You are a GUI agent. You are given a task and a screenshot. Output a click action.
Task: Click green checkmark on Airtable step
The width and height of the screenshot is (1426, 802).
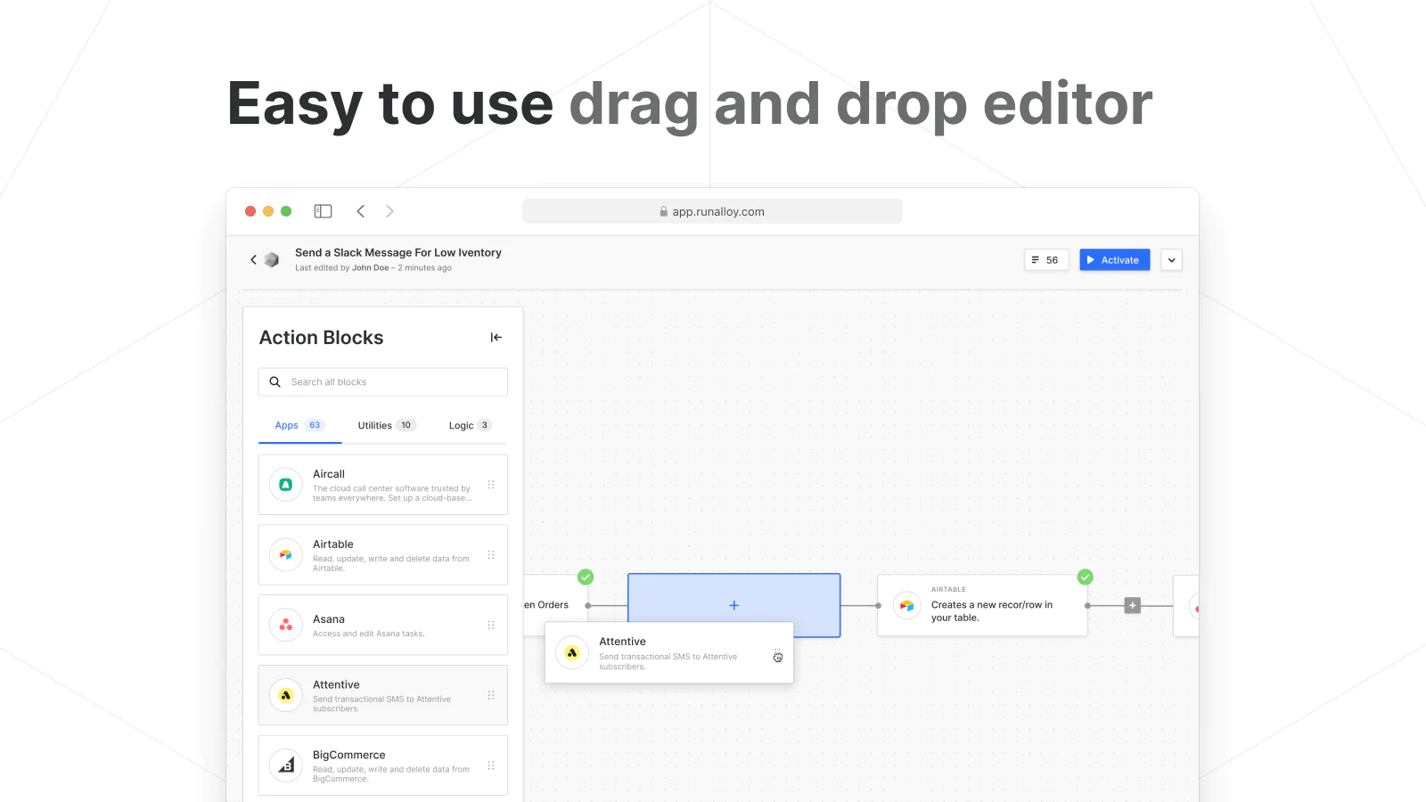click(x=1085, y=577)
